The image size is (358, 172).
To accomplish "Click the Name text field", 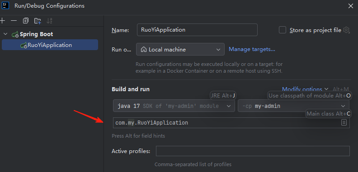I will tap(197, 30).
